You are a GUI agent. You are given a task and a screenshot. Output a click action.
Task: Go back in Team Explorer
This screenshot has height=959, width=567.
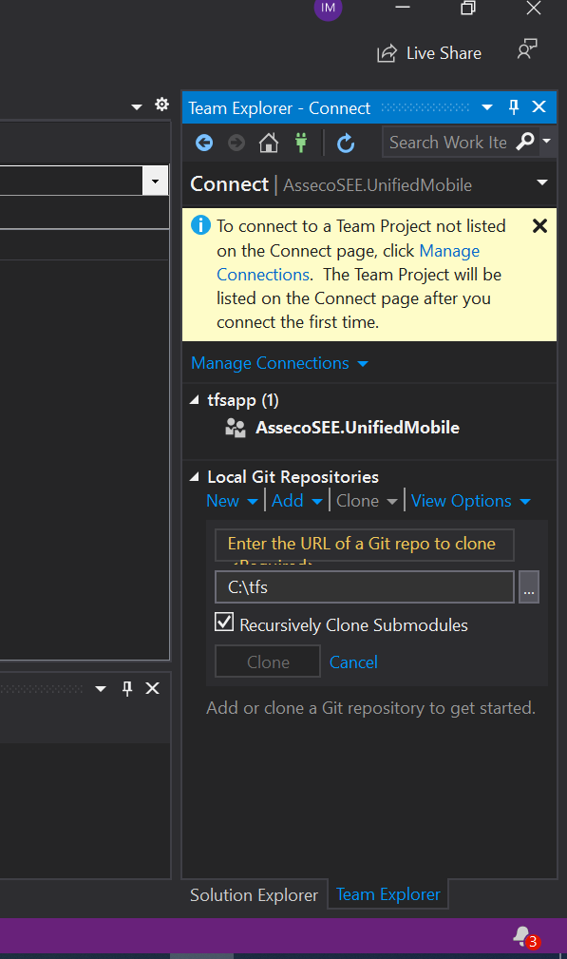(204, 144)
